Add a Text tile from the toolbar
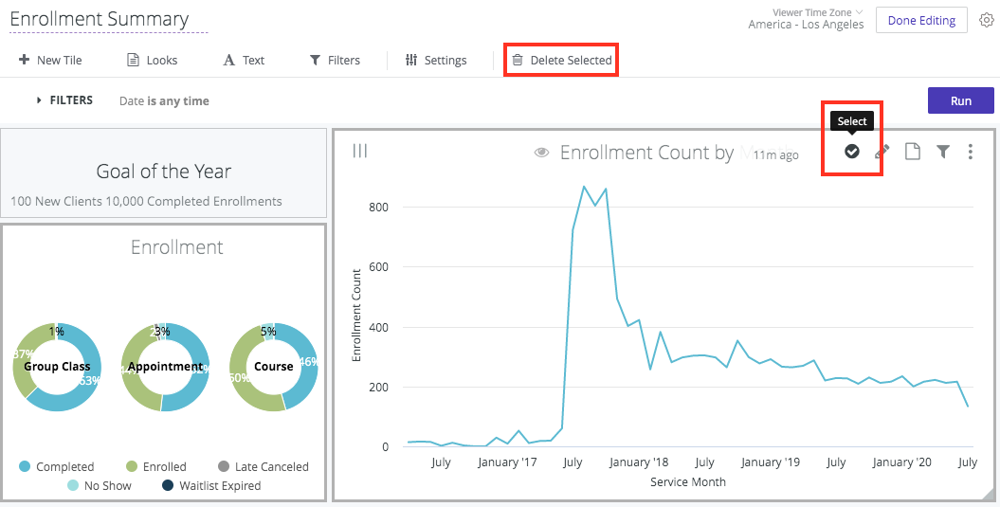This screenshot has height=507, width=1000. point(244,61)
